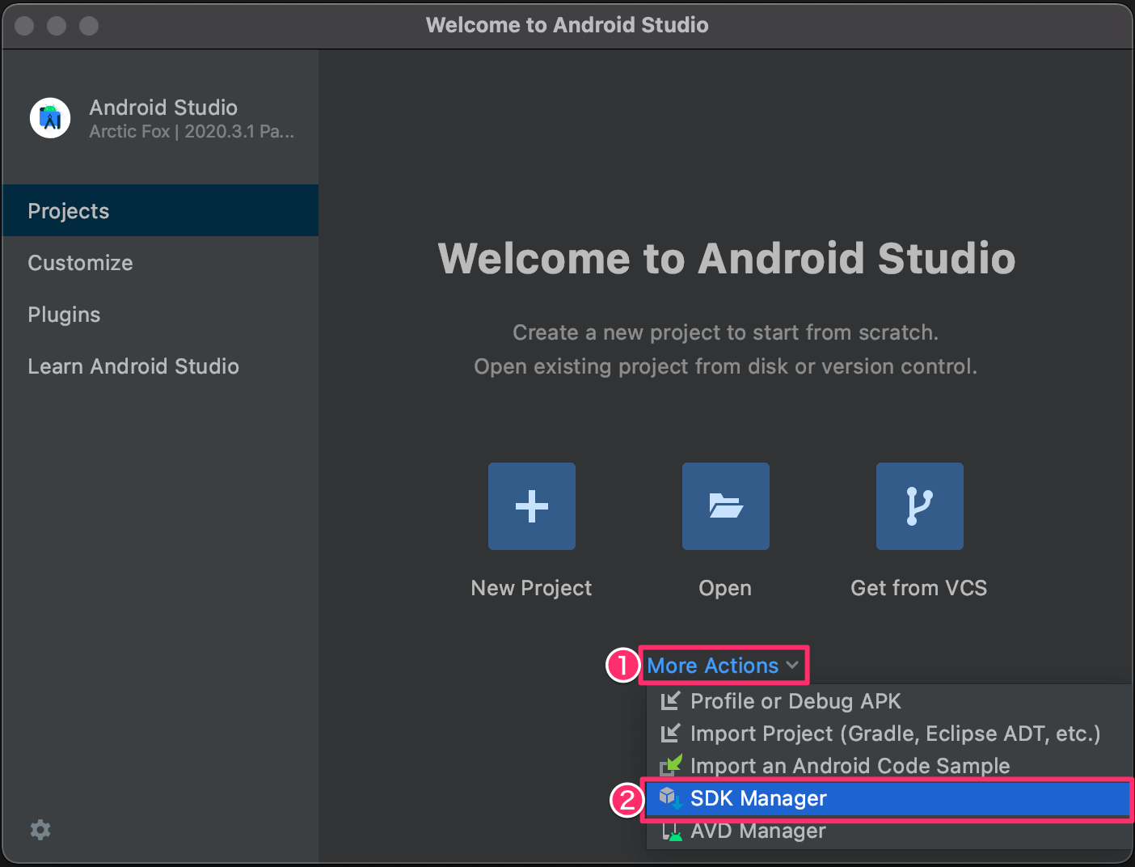Click the Android Studio name in sidebar
The image size is (1135, 867).
(x=163, y=108)
